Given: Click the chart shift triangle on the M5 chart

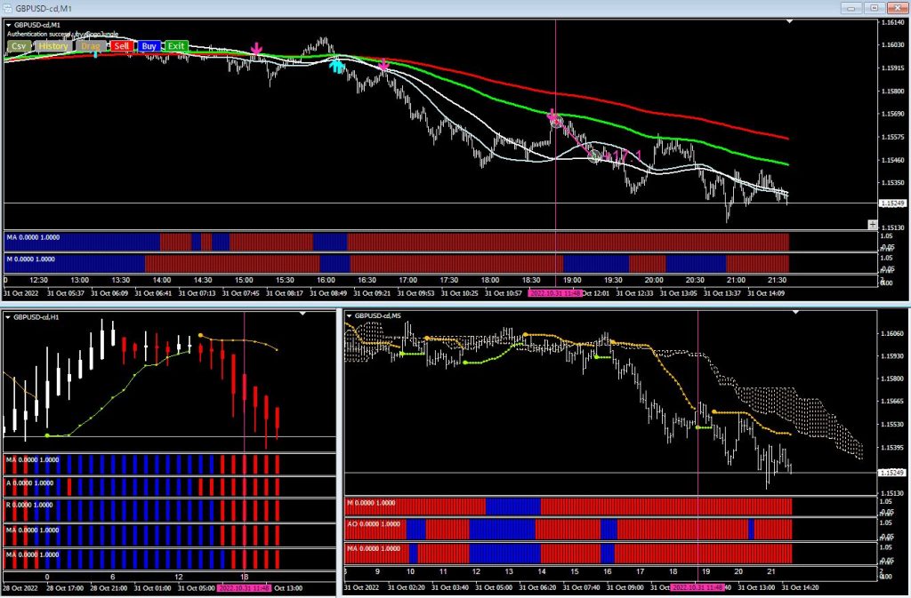Looking at the screenshot, I should tap(795, 313).
